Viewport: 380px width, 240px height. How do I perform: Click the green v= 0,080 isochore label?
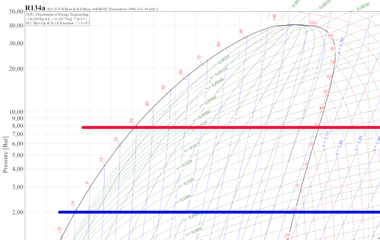[x=194, y=231]
